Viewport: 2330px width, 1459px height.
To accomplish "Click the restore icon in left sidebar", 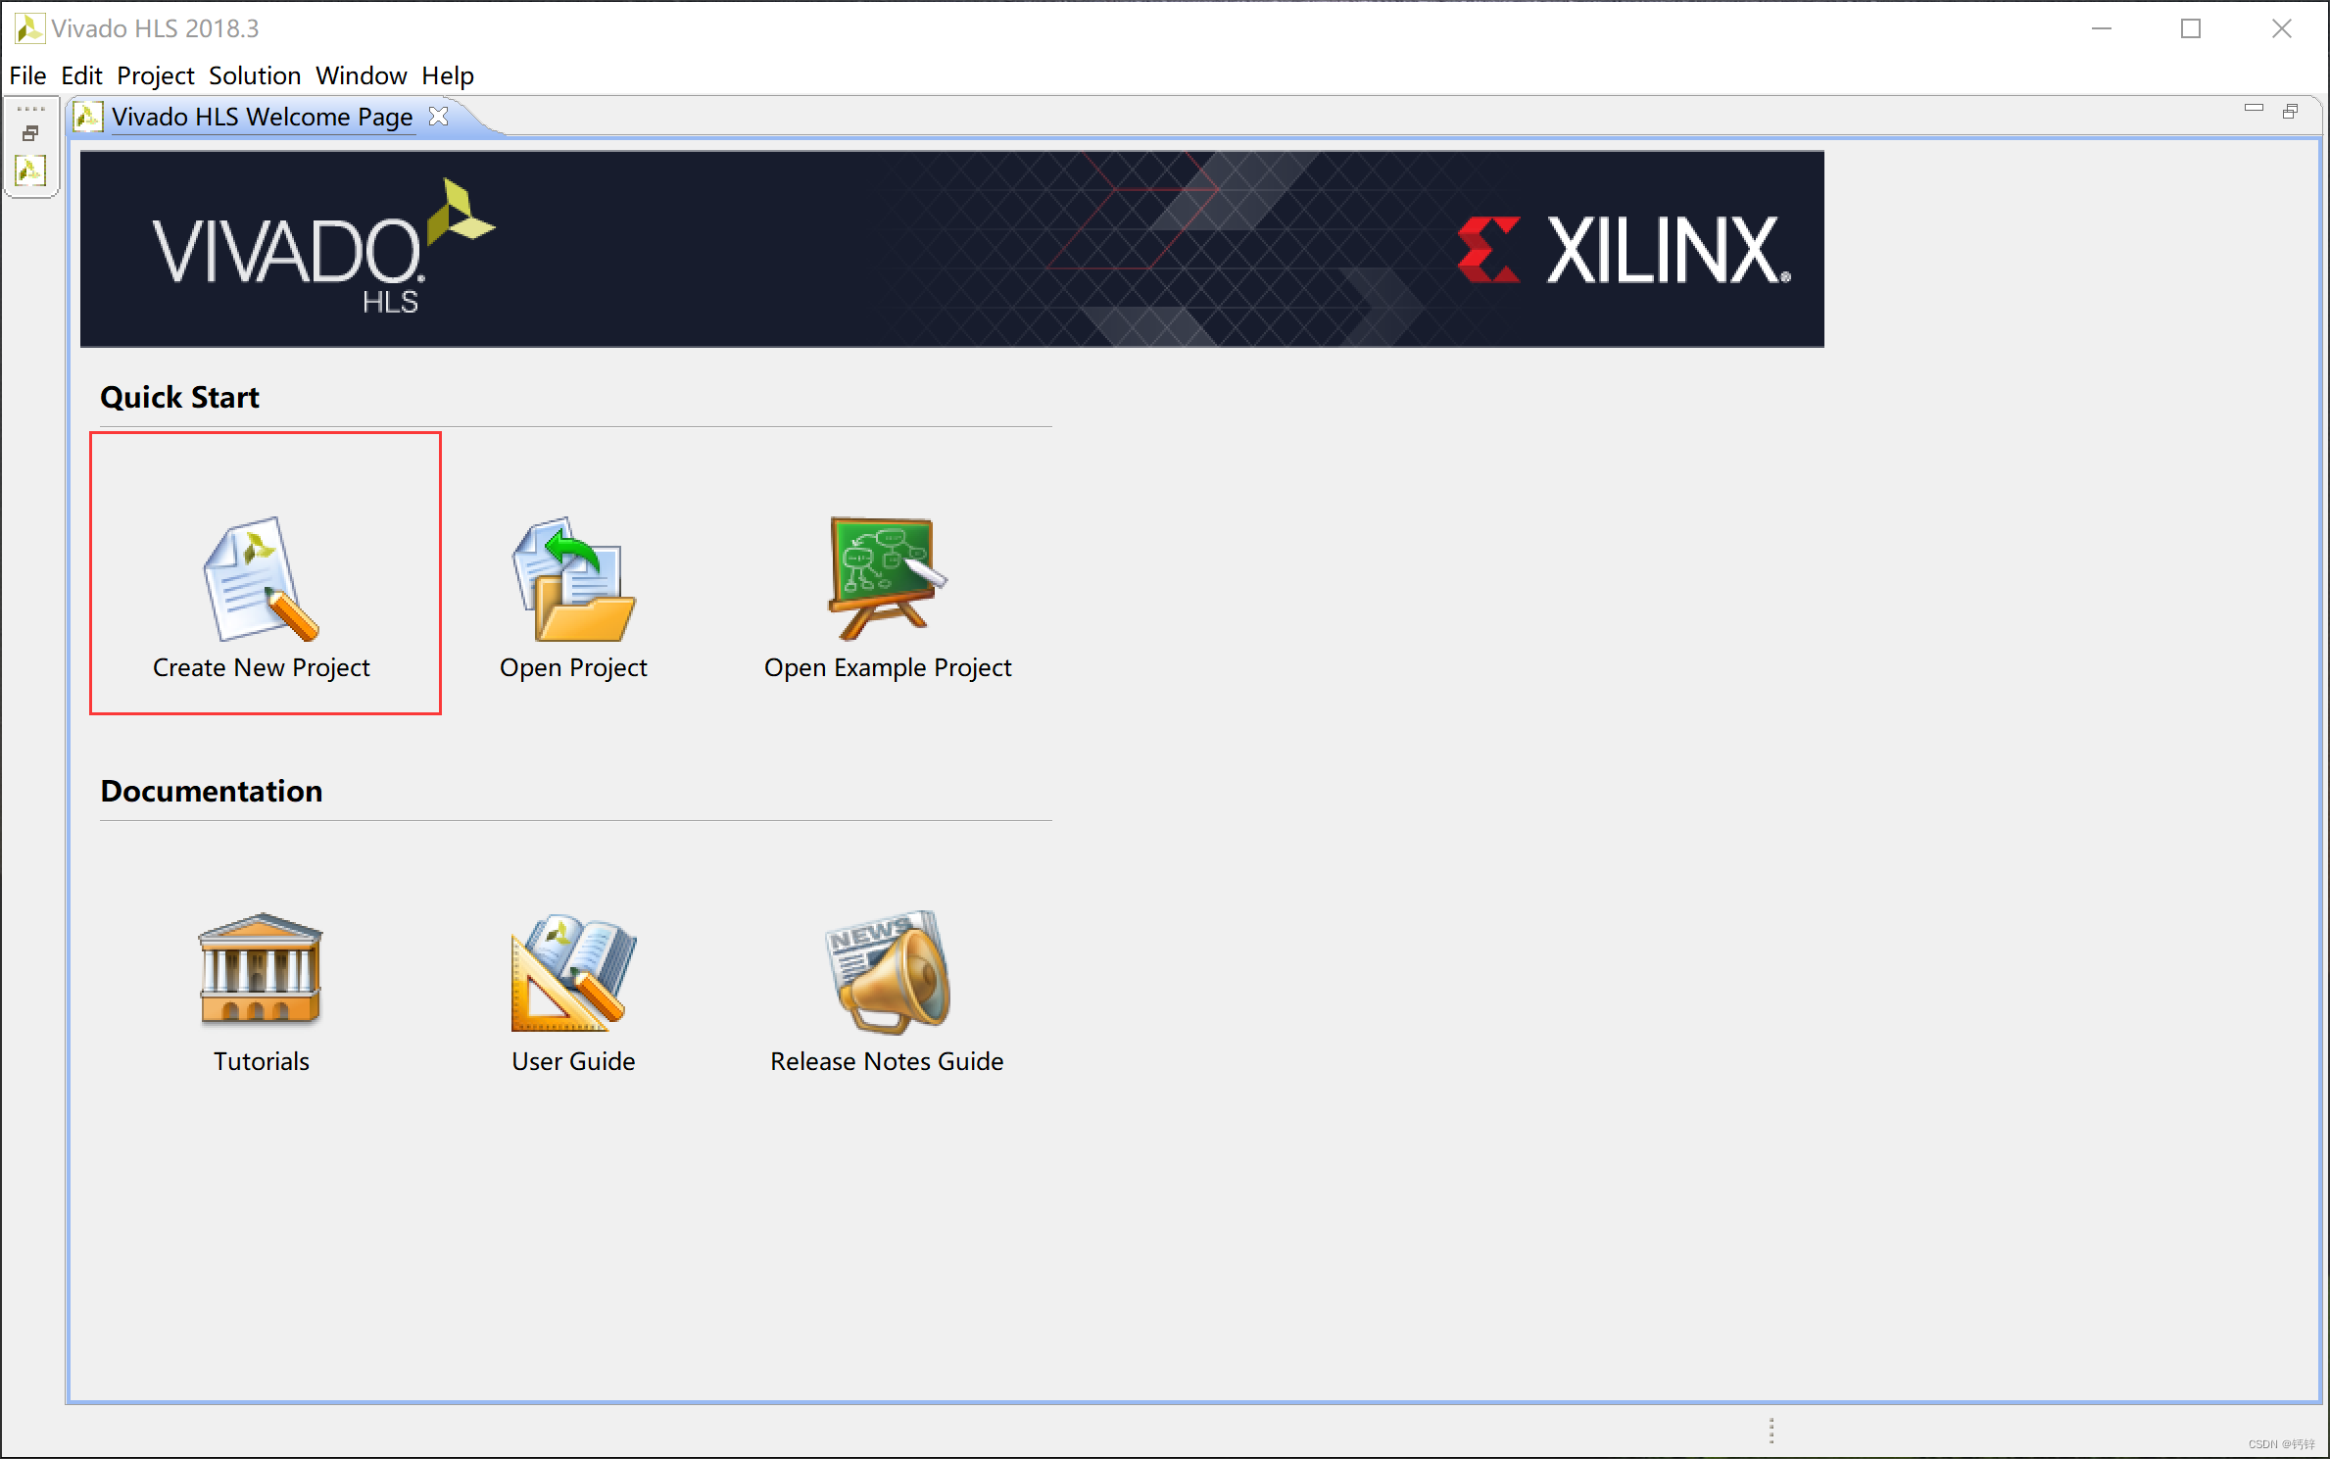I will pyautogui.click(x=30, y=133).
